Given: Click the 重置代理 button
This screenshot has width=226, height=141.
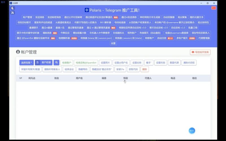Looking at the screenshot, I should (x=174, y=63).
